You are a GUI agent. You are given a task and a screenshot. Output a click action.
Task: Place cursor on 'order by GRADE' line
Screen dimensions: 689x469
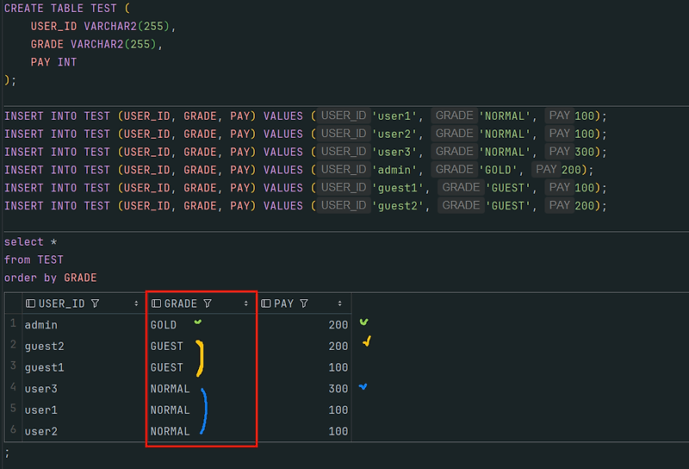[x=50, y=278]
